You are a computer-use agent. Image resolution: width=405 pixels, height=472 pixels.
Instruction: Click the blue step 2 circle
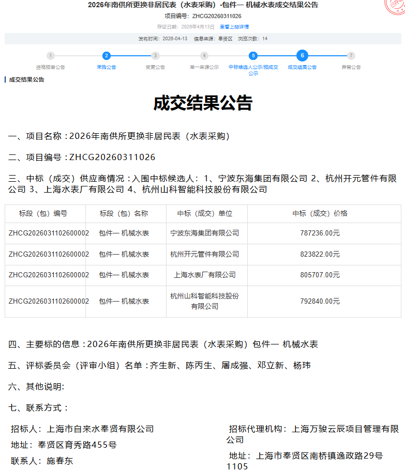click(x=106, y=56)
